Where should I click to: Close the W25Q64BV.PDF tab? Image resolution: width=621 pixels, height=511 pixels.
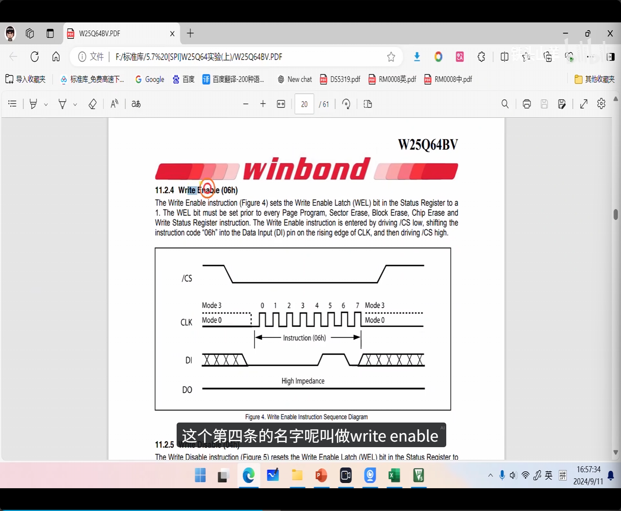172,34
